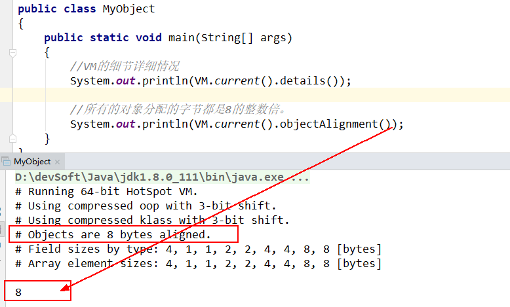Click the MyObject class name in editor
Viewport: 510px width, 307px height.
(x=128, y=9)
